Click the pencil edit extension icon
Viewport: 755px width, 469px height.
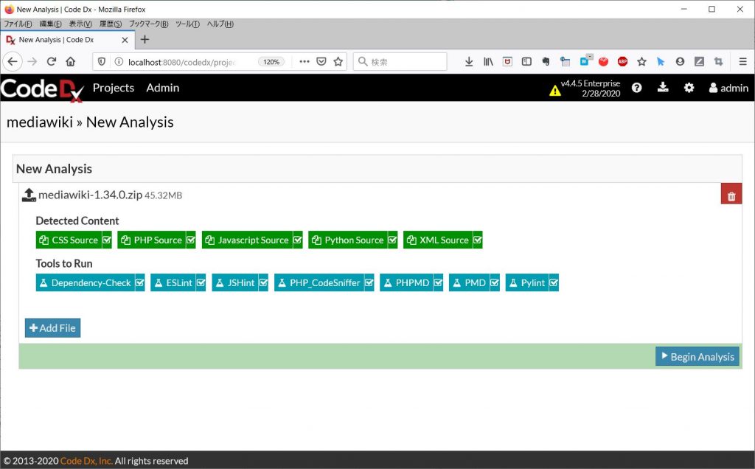699,62
